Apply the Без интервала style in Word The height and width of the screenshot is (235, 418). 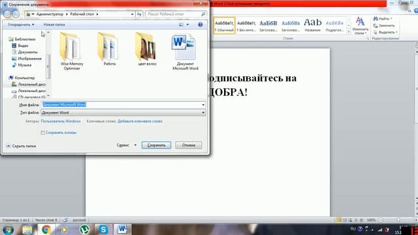(x=246, y=25)
